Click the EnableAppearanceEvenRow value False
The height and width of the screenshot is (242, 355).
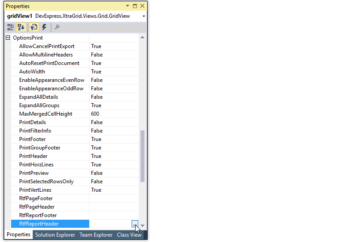click(x=97, y=80)
